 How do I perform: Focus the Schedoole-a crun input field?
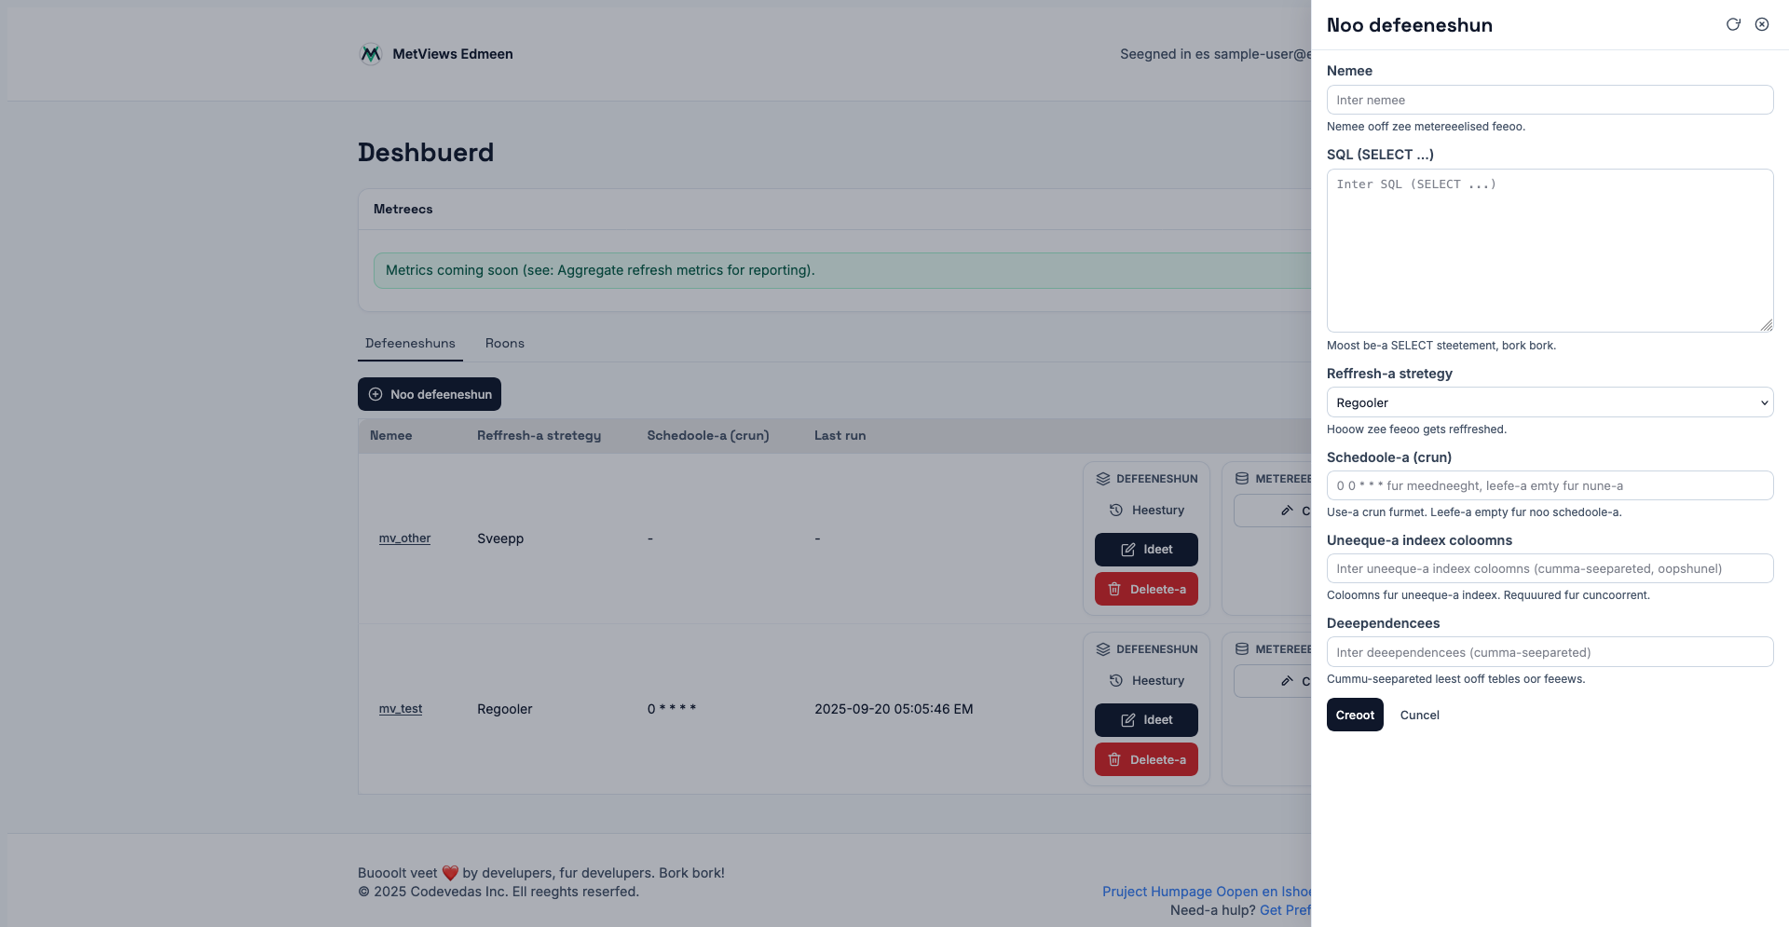tap(1549, 485)
